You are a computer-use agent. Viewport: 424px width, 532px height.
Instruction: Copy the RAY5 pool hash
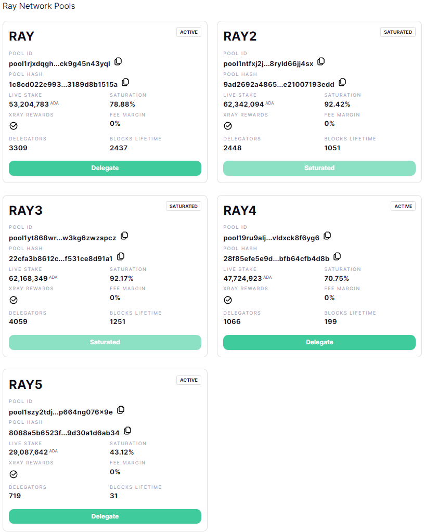pyautogui.click(x=127, y=431)
